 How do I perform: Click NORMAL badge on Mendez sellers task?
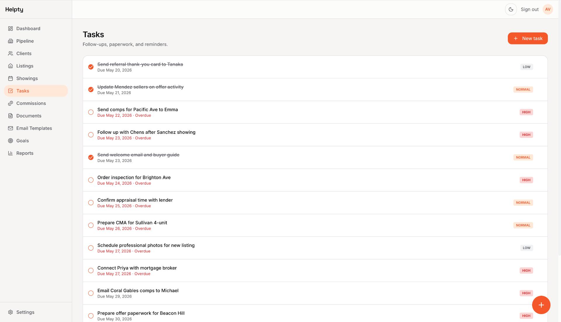coord(523,89)
